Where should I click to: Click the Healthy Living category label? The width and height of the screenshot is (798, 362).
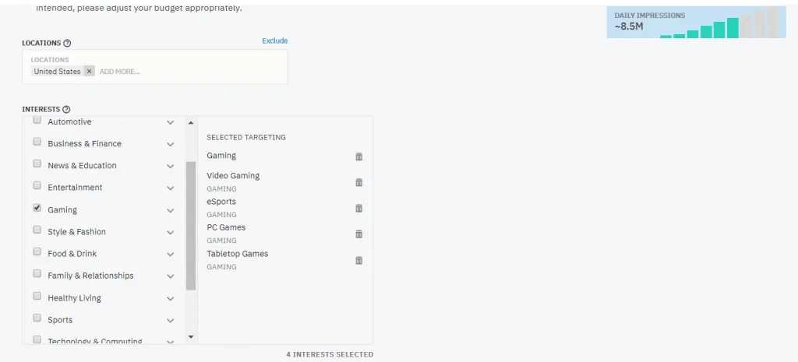74,298
